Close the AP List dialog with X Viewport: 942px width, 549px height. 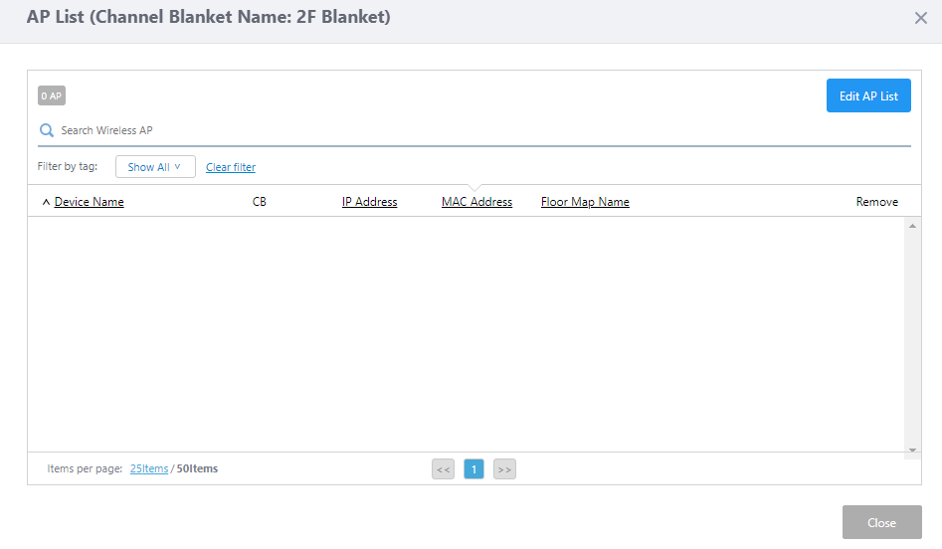920,18
